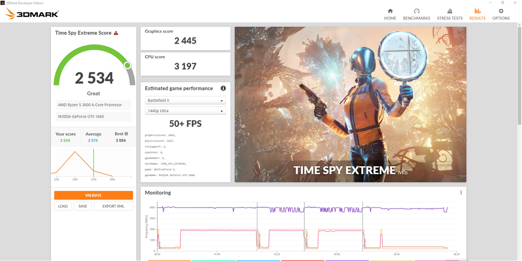This screenshot has height=261, width=522.
Task: Click the 50+ FPS estimate text
Action: (x=186, y=124)
